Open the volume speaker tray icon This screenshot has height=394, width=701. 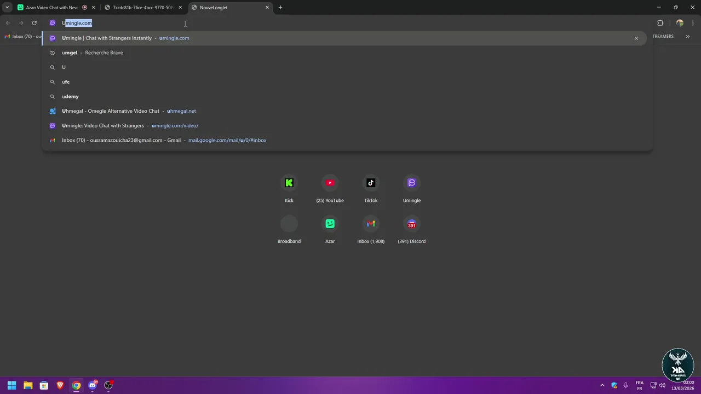click(662, 385)
